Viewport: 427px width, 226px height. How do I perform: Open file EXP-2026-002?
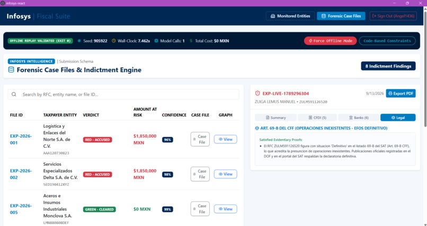tap(21, 174)
